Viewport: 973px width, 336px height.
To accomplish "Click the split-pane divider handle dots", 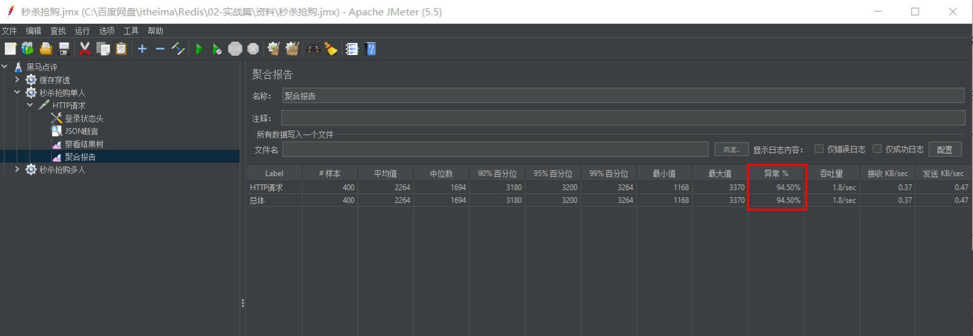I will 243,303.
